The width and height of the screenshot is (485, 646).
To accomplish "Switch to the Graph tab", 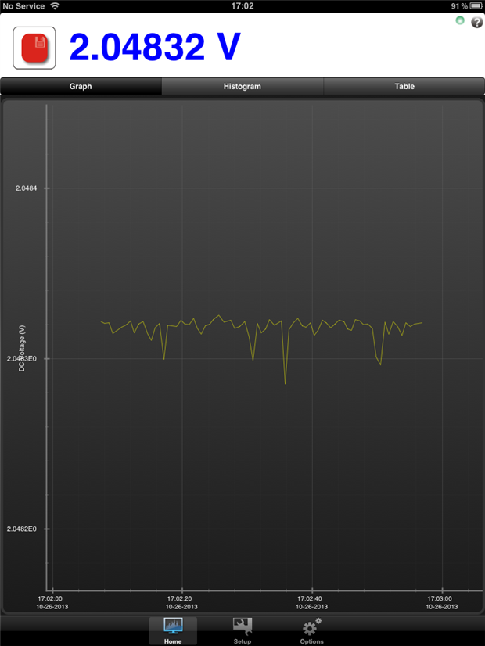I will tap(81, 87).
